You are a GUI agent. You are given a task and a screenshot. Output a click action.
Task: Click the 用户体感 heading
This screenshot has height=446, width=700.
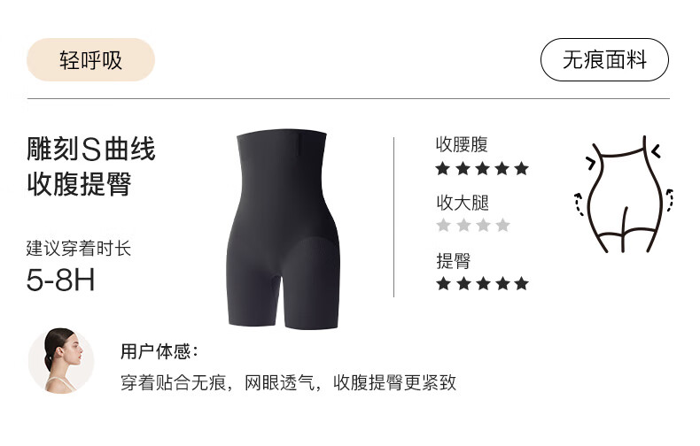(159, 351)
